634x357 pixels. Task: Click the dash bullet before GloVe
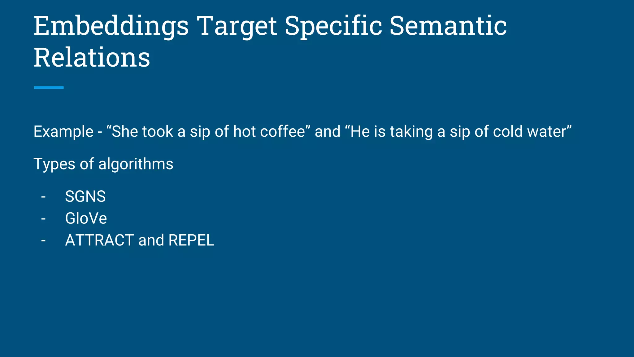pos(43,218)
